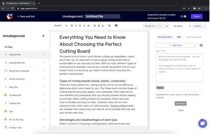
Task: Insert a numbered list
Action: click(95, 25)
